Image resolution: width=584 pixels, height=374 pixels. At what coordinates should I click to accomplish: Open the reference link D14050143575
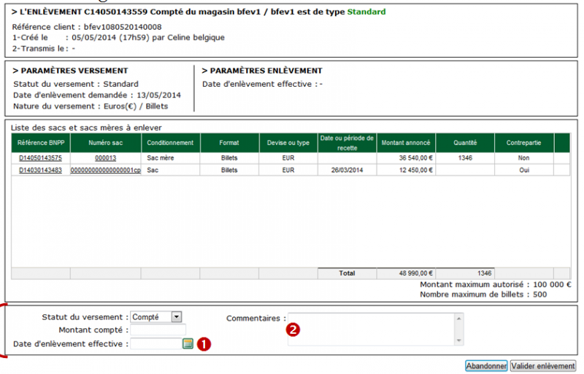click(x=41, y=158)
